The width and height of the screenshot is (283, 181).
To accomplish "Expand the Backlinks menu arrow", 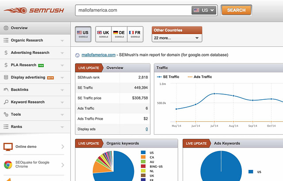I will point(62,90).
